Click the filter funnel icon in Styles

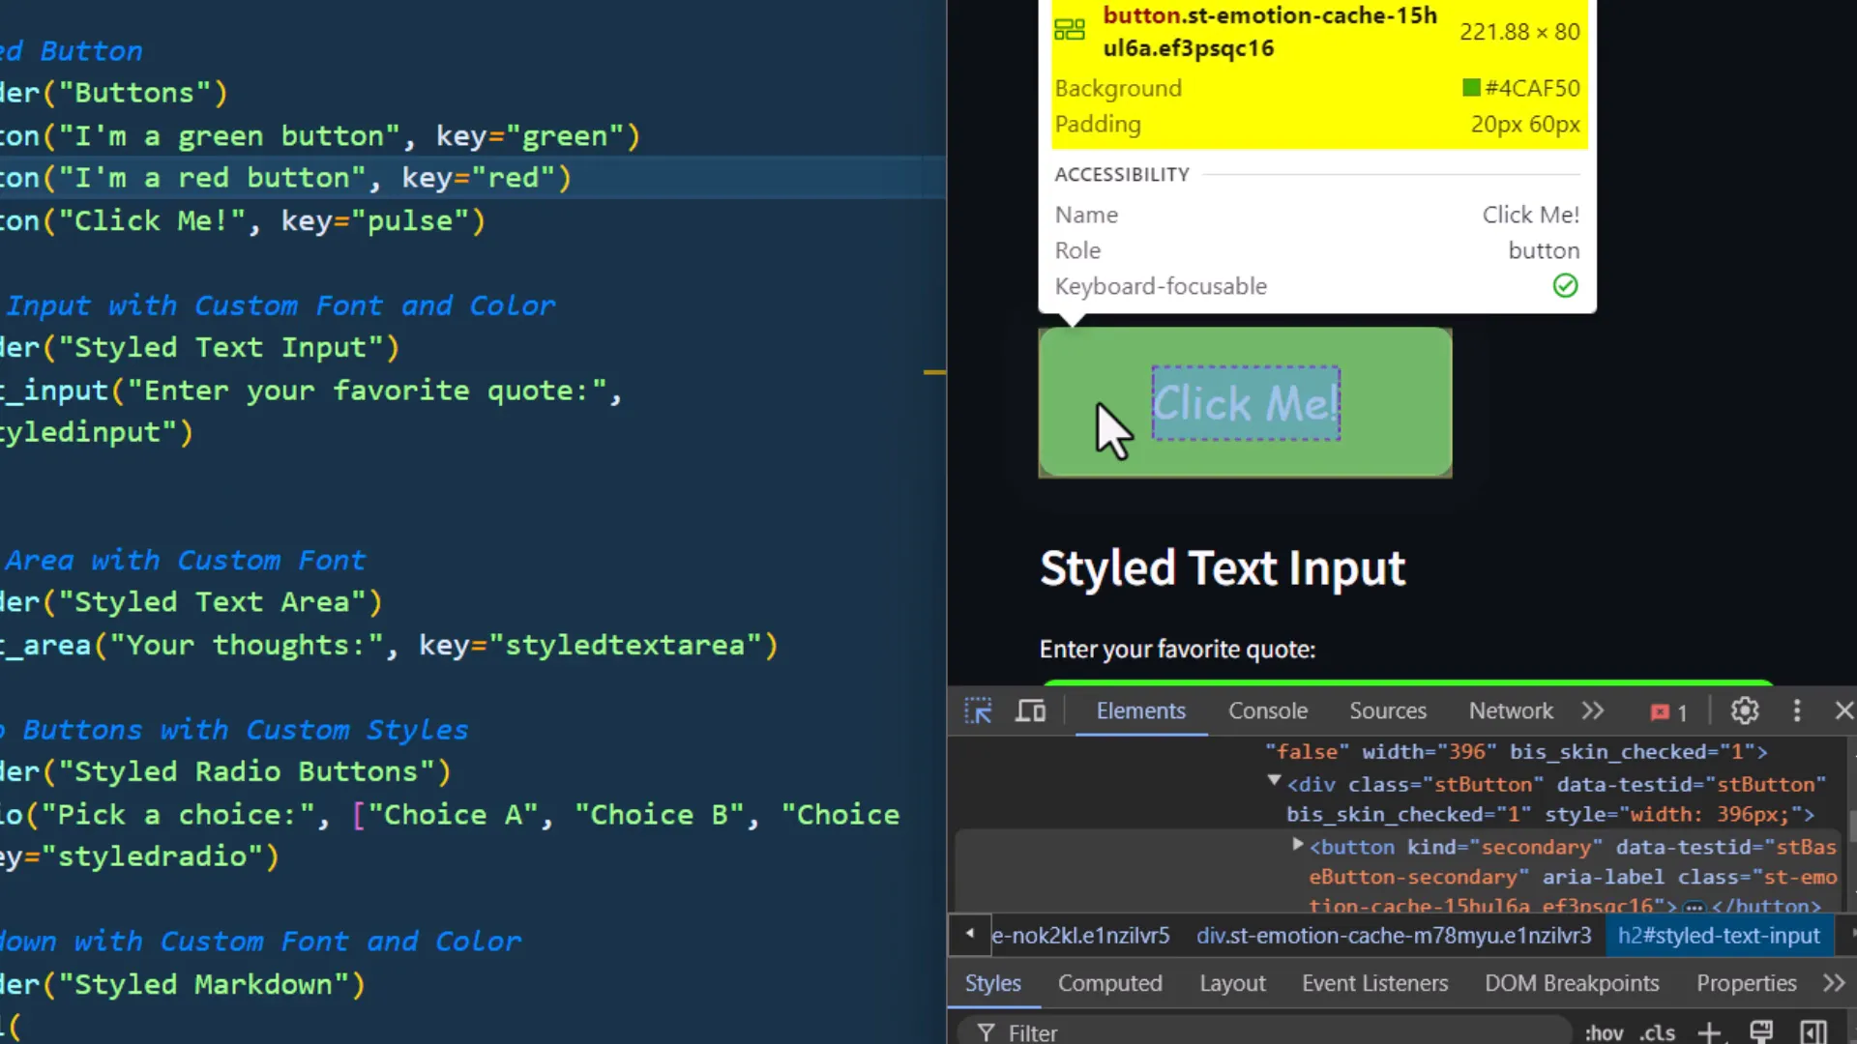(x=985, y=1032)
